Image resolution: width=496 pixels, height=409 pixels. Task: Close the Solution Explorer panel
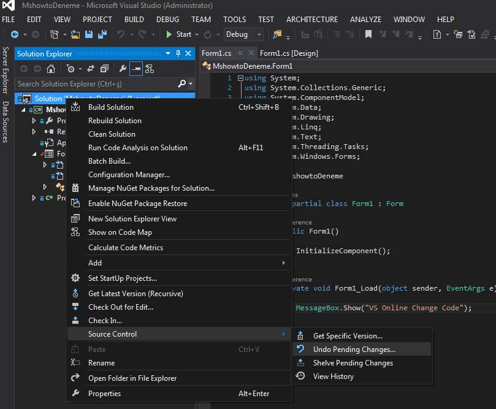point(188,53)
